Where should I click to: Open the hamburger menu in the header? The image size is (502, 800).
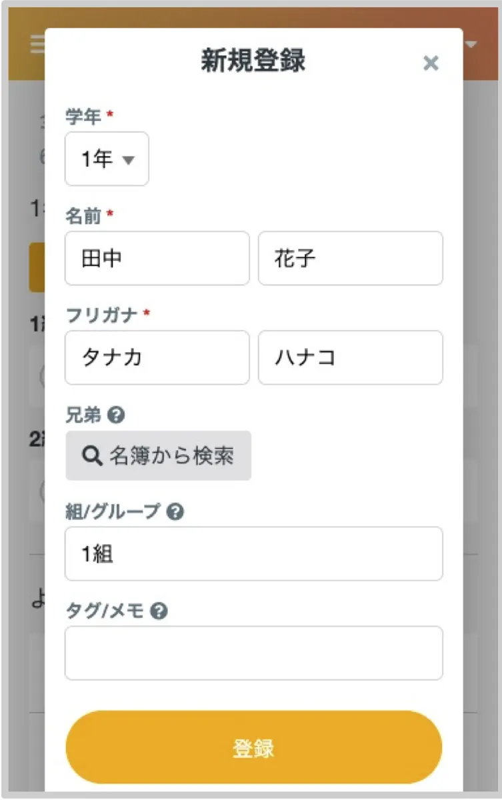click(36, 44)
